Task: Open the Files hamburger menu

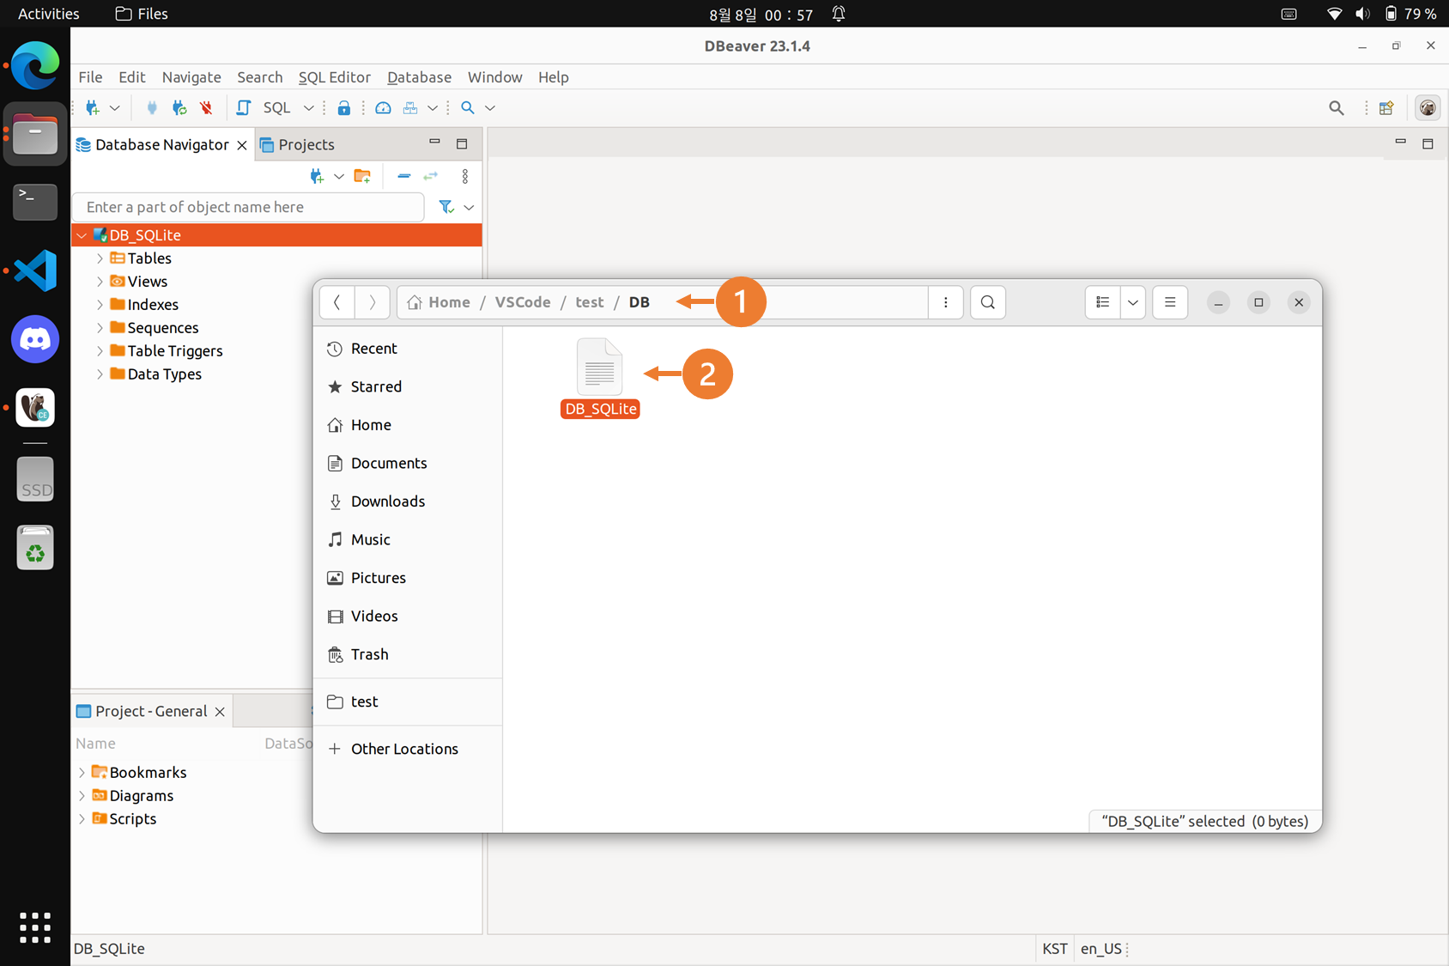Action: (x=1170, y=302)
